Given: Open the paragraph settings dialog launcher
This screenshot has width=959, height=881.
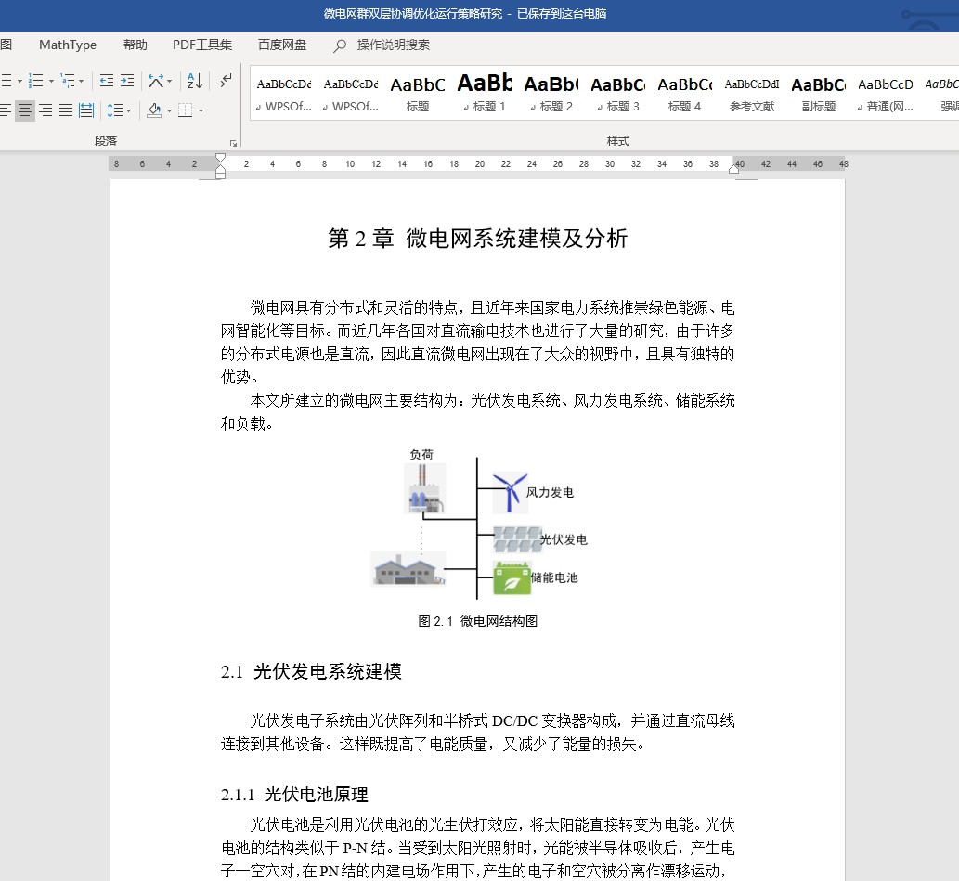Looking at the screenshot, I should coord(233,143).
